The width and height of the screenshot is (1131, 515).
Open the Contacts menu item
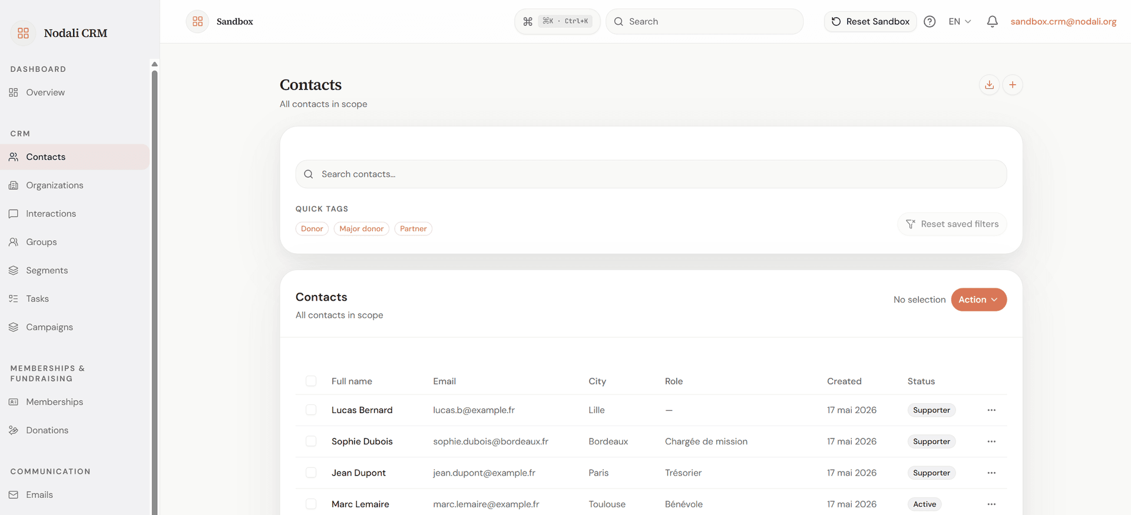click(75, 157)
